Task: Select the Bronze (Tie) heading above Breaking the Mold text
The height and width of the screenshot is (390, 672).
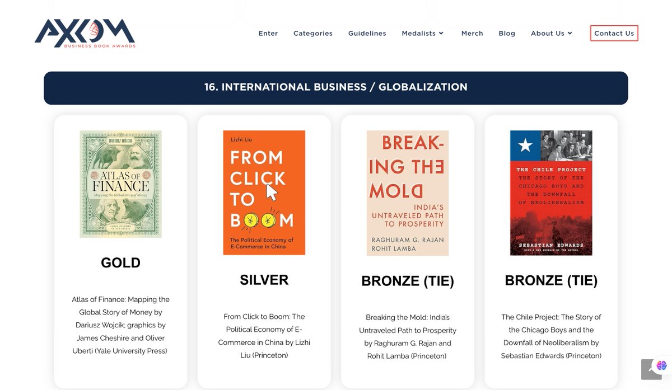Action: (x=408, y=281)
